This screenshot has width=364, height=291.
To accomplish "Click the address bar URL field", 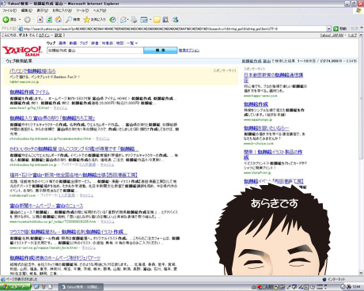I will (x=173, y=28).
